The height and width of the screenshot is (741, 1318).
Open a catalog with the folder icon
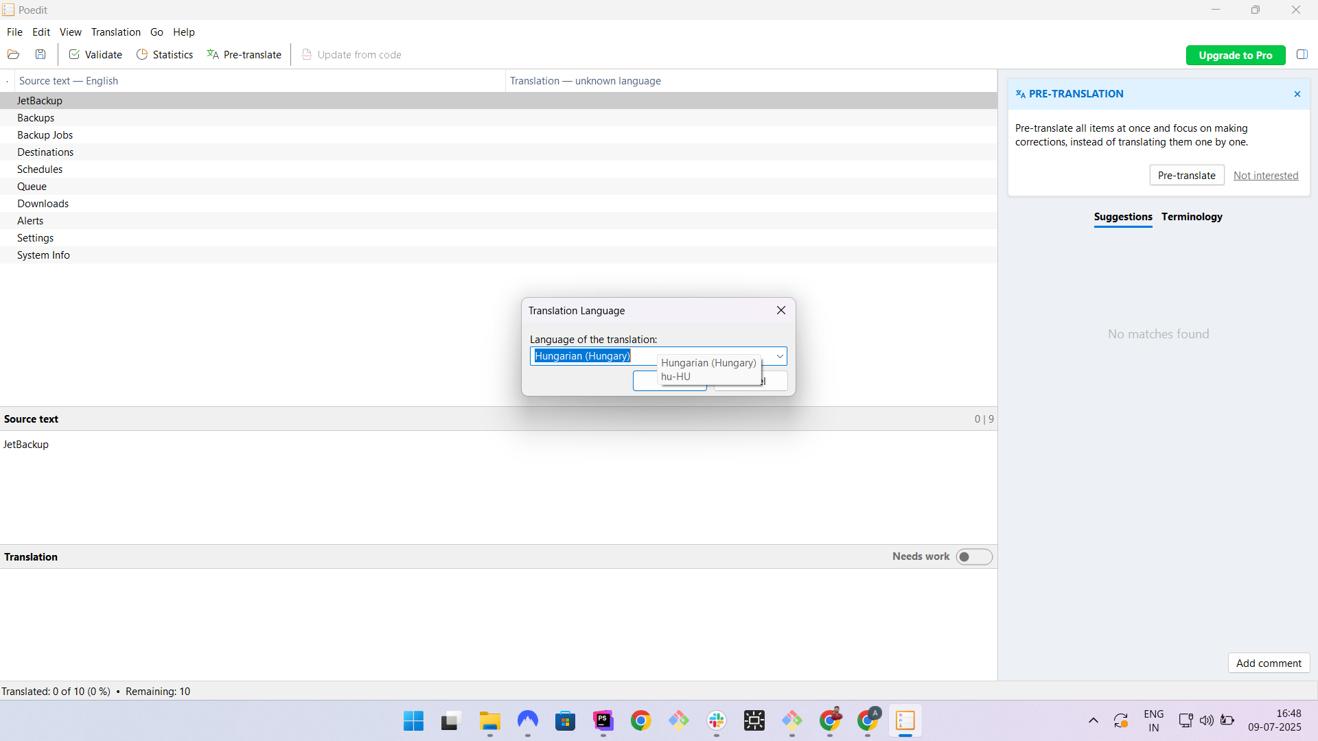[x=13, y=55]
